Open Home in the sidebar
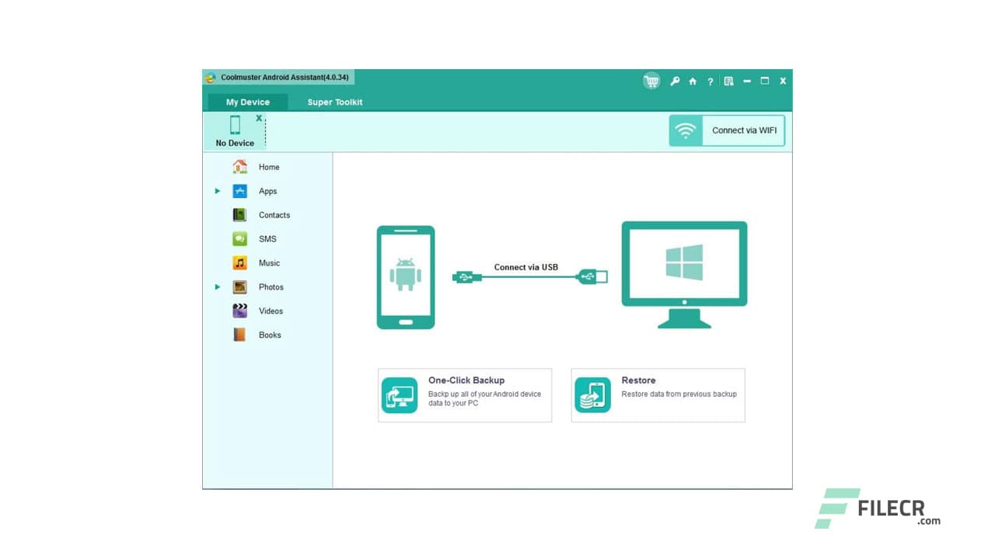Screen dimensions: 995x559 268,167
